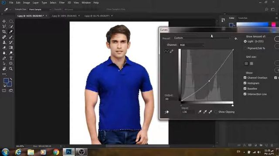279x156 pixels.
Task: Toggle Channel Overlays checkbox
Action: pos(245,78)
